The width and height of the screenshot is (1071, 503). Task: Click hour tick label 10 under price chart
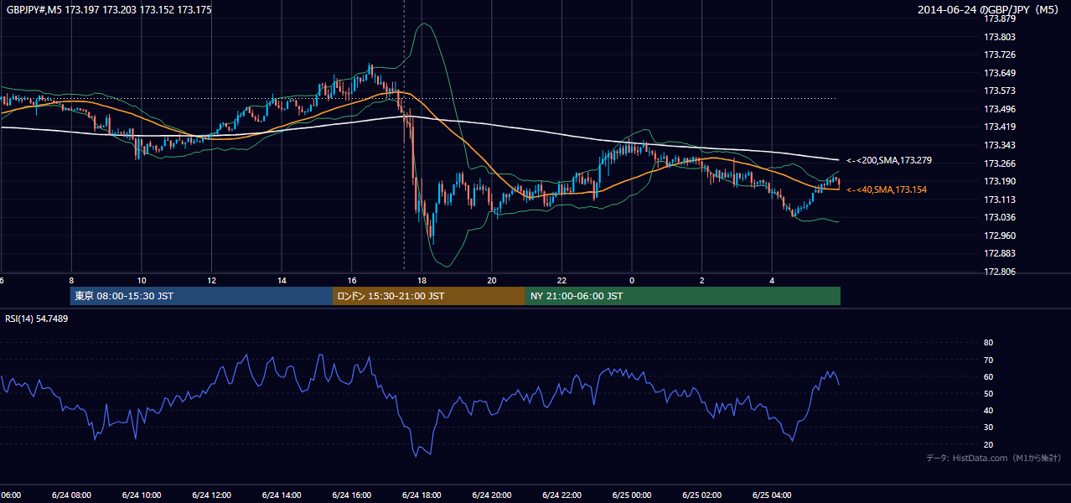142,281
